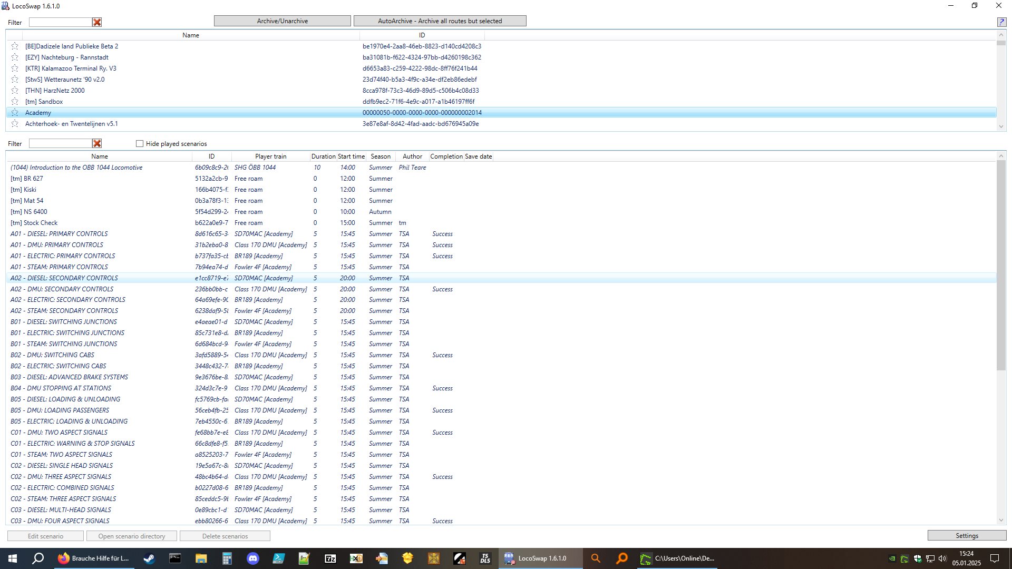This screenshot has width=1012, height=569.
Task: Sort scenarios by Duration header
Action: 323,156
